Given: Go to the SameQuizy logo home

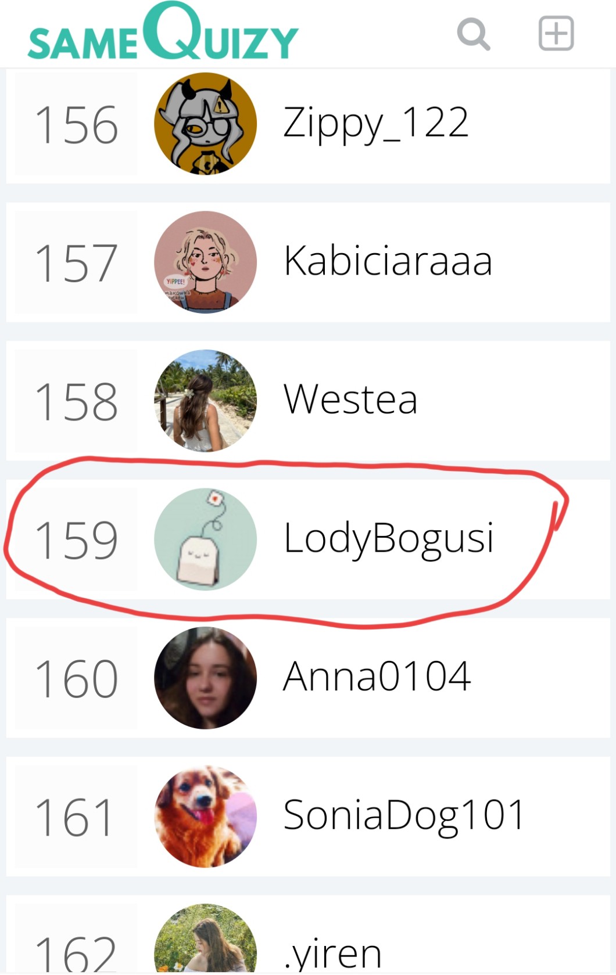Looking at the screenshot, I should [x=163, y=31].
